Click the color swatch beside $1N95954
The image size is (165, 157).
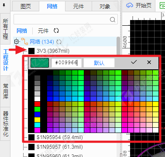[31, 137]
